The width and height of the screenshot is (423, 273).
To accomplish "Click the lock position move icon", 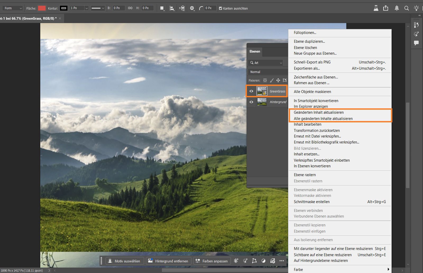I will click(278, 80).
